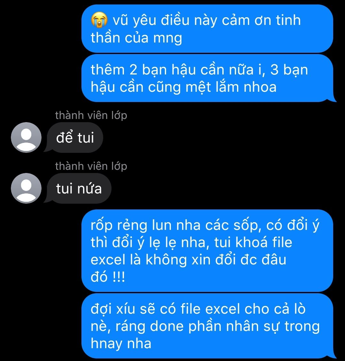345x361 pixels.
Task: Click the number "3" in the hậu cần message
Action: tap(274, 70)
